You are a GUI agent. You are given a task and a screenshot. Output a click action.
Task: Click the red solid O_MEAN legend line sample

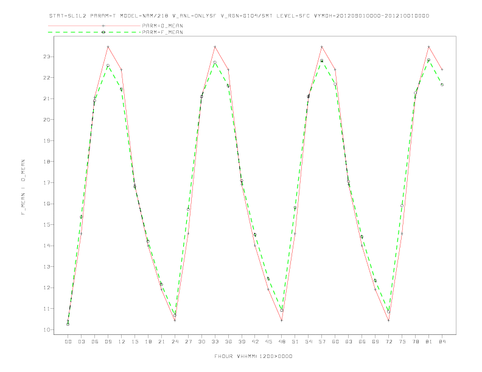[94, 26]
